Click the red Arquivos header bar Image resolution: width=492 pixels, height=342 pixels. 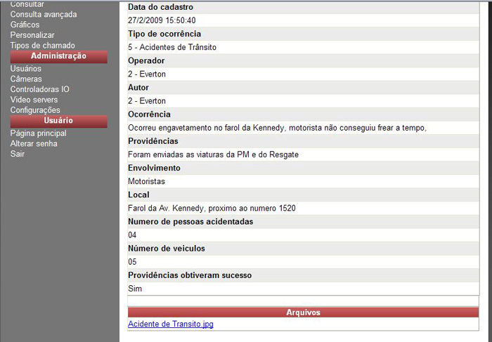click(x=303, y=313)
